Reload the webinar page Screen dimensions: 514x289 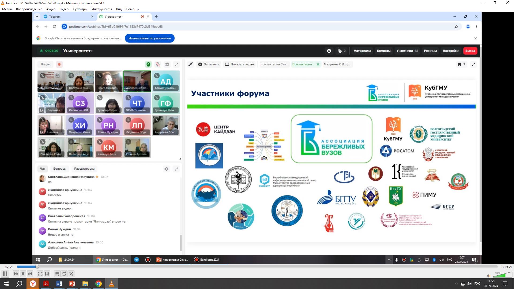click(x=54, y=26)
